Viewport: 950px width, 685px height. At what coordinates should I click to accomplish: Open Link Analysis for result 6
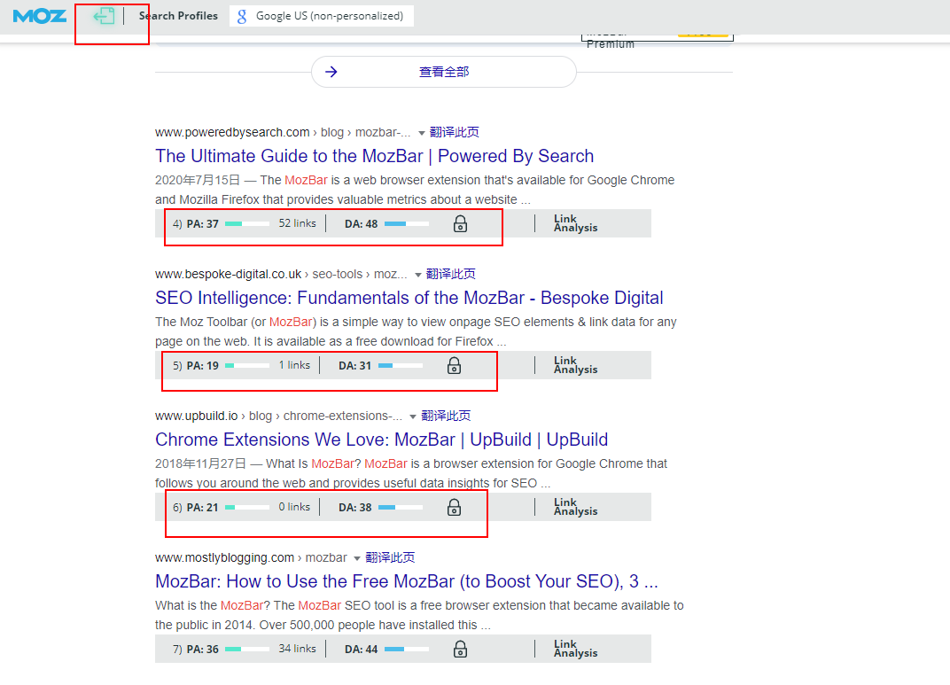tap(575, 507)
